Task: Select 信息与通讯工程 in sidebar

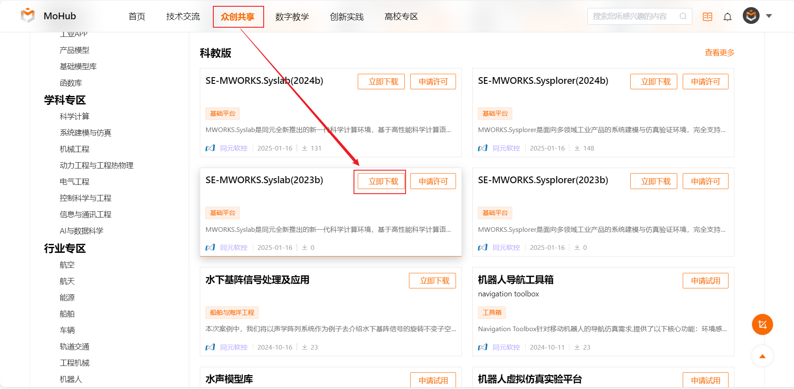Action: 85,214
